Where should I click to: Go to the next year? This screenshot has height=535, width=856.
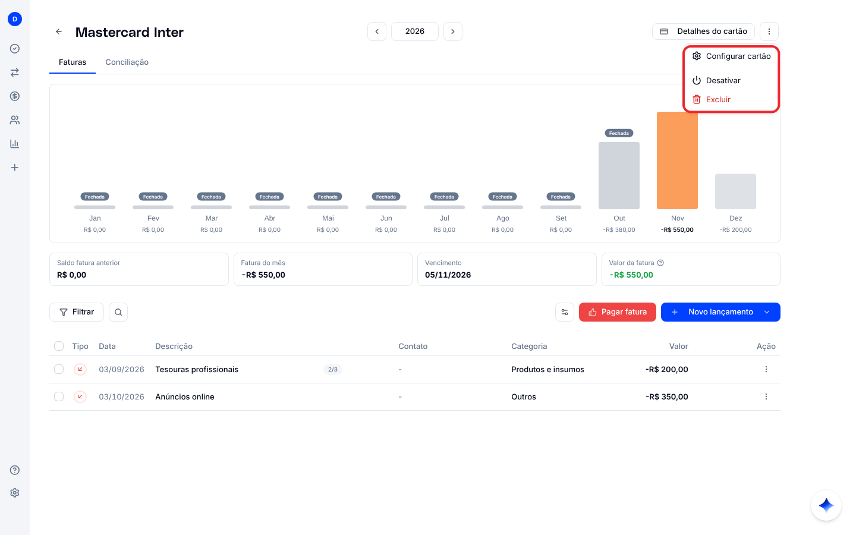[x=453, y=32]
